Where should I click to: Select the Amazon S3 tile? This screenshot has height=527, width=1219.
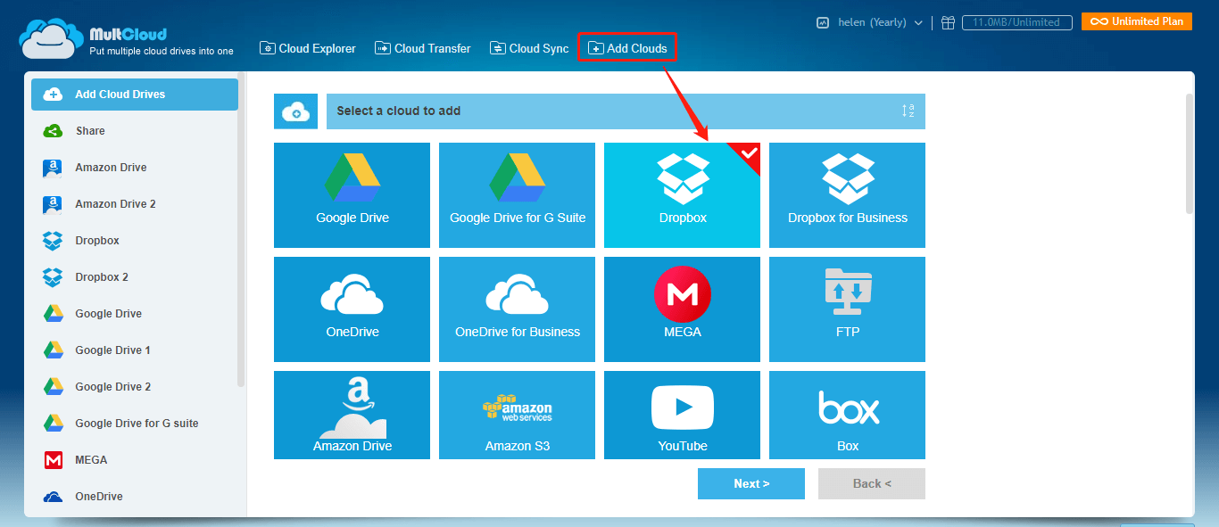[x=517, y=415]
